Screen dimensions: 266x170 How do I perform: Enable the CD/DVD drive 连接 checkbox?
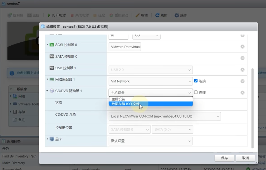coord(196,92)
